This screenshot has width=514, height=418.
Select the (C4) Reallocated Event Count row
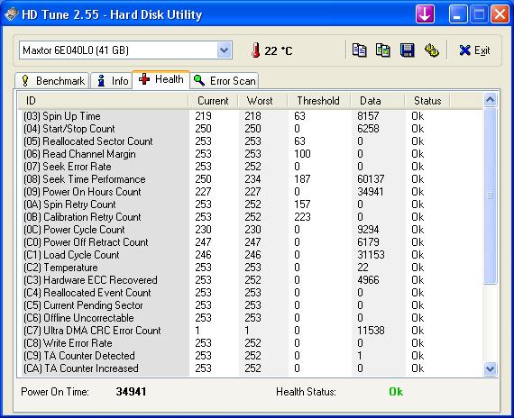click(x=251, y=293)
